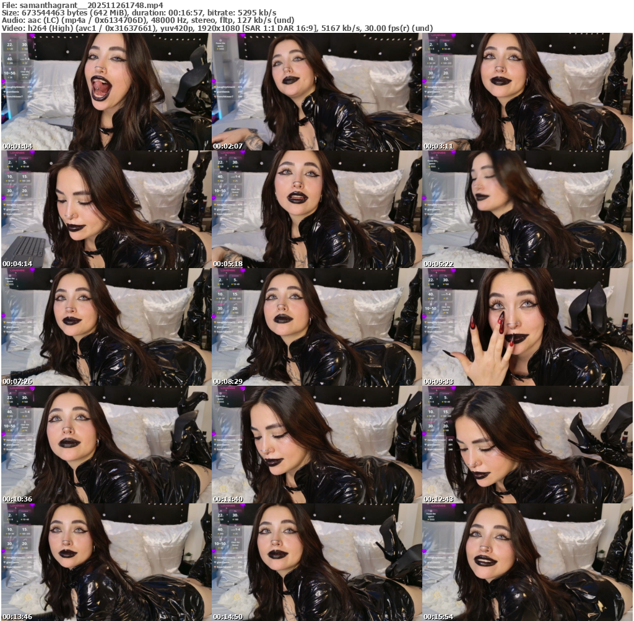The height and width of the screenshot is (621, 634).
Task: Click the frame stamped 00:11:40
Action: 316,445
